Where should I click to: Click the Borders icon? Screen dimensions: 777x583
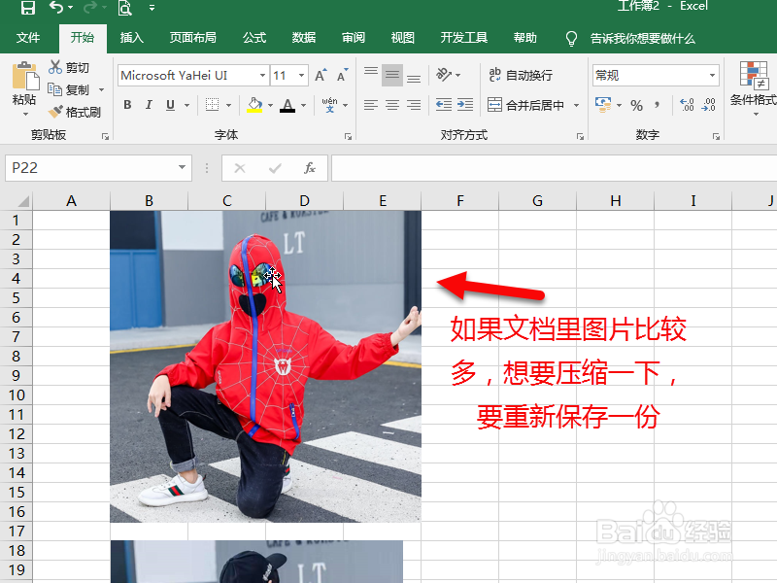[212, 105]
